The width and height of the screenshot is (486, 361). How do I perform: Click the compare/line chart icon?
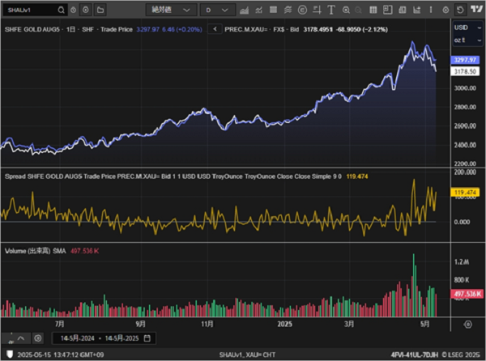(x=258, y=11)
